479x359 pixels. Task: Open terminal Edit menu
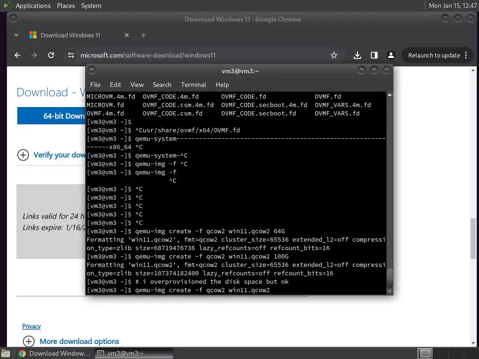[x=116, y=85]
